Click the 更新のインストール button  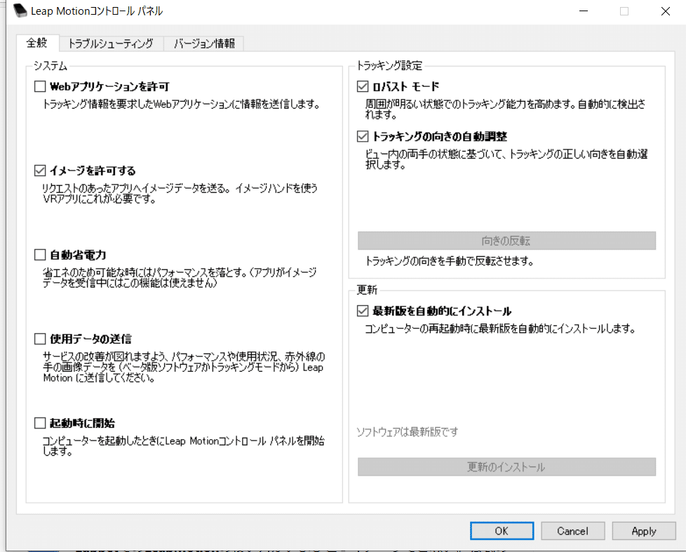(x=506, y=466)
